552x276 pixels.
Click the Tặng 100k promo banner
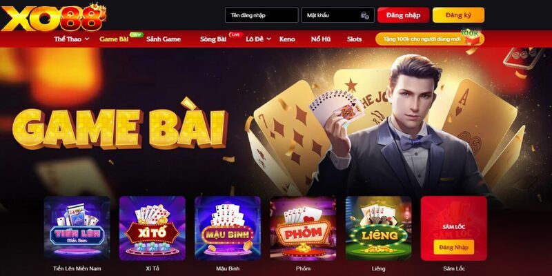pos(429,39)
